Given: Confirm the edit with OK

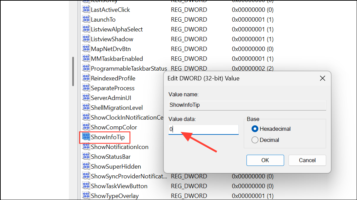Looking at the screenshot, I should (265, 160).
